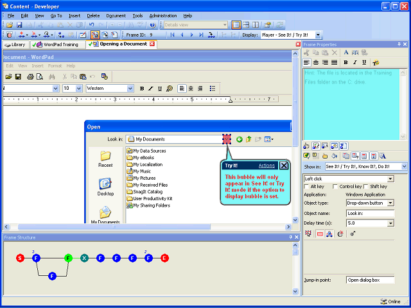Viewport: 411px width, 308px height.
Task: Click the Jump-in point input field
Action: click(x=370, y=280)
